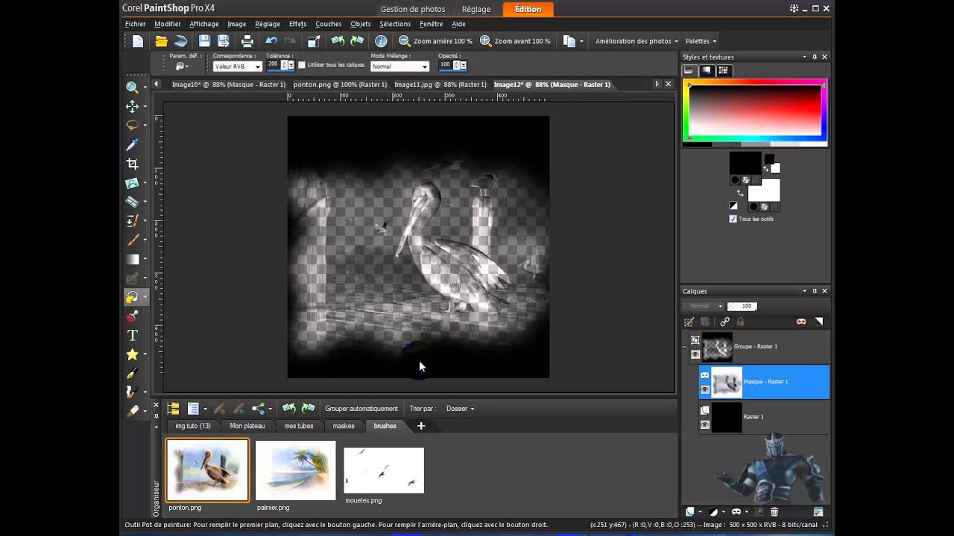Enable Utiliser tous les calques checkbox
The height and width of the screenshot is (536, 954).
click(x=302, y=65)
